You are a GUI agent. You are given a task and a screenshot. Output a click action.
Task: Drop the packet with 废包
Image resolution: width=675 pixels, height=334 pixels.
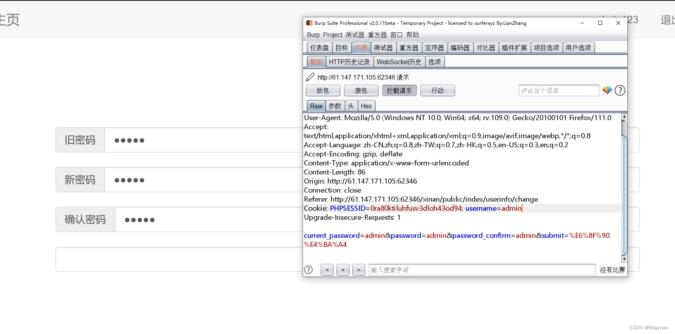click(x=361, y=91)
